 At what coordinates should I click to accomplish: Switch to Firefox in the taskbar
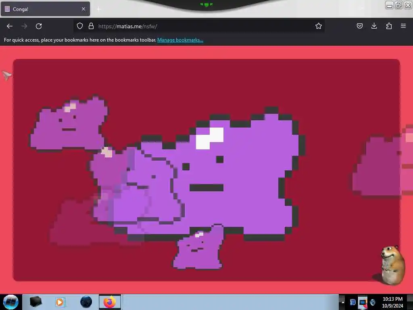tap(110, 302)
